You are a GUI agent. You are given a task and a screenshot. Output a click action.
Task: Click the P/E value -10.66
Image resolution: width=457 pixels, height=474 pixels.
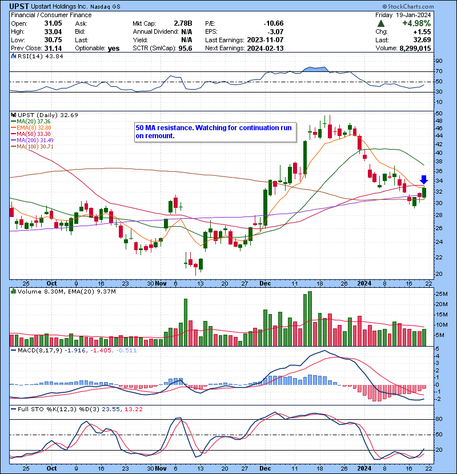[274, 23]
